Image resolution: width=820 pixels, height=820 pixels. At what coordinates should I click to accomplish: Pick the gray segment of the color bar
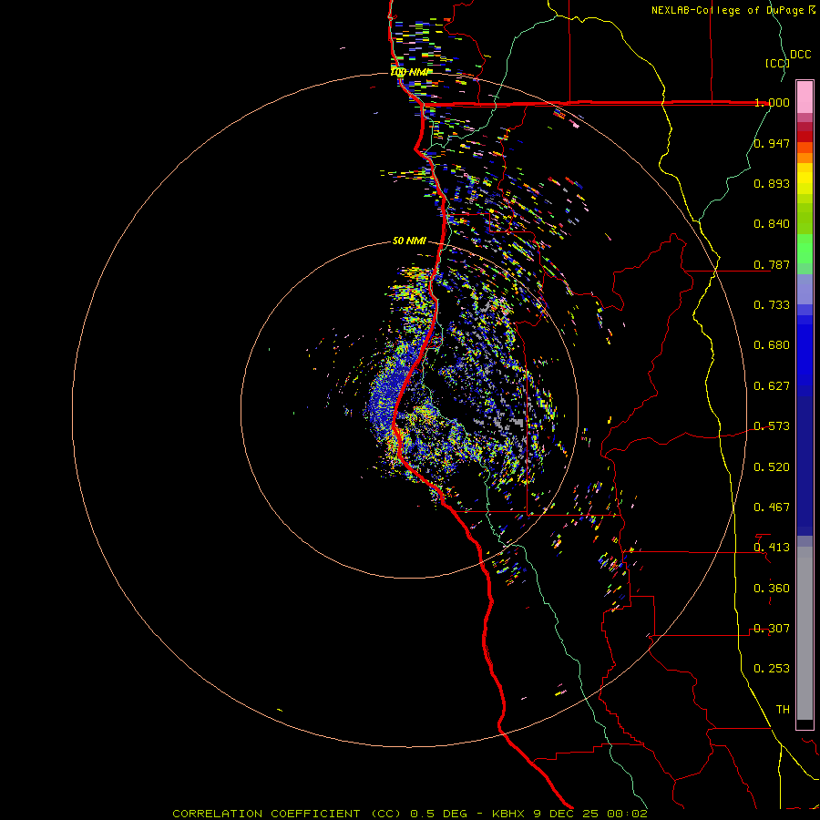pos(805,633)
